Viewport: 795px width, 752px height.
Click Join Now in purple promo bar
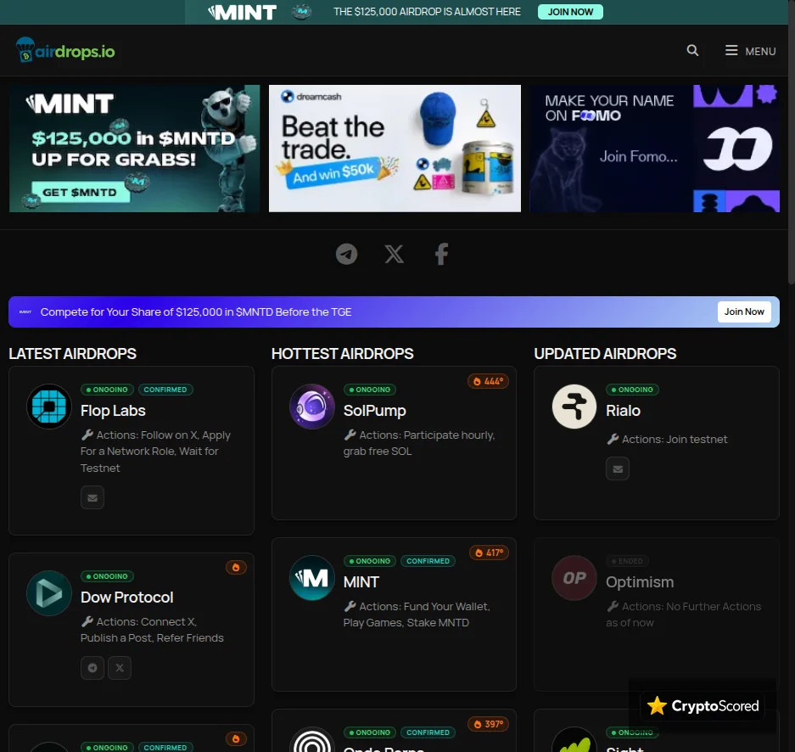click(x=744, y=311)
